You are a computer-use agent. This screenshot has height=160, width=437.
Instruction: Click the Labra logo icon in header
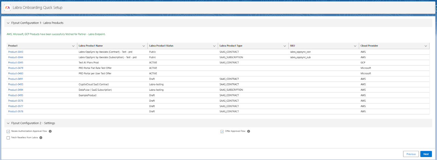(x=7, y=8)
